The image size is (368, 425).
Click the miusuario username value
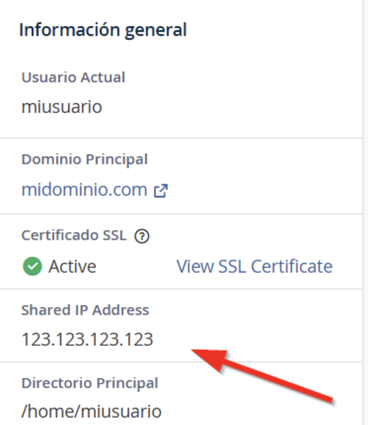click(62, 106)
